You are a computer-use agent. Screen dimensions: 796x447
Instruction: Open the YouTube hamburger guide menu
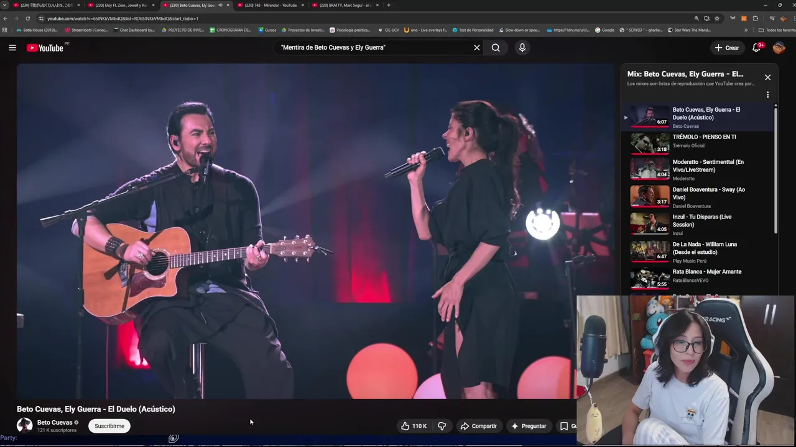[x=12, y=48]
